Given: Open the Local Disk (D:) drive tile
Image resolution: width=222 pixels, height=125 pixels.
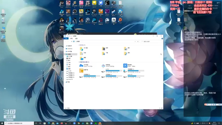Looking at the screenshot, I should pyautogui.click(x=90, y=76).
